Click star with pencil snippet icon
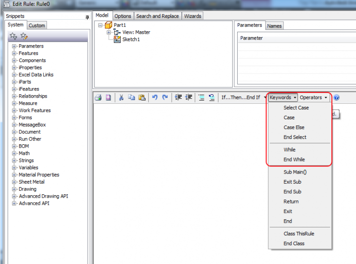 pyautogui.click(x=24, y=36)
